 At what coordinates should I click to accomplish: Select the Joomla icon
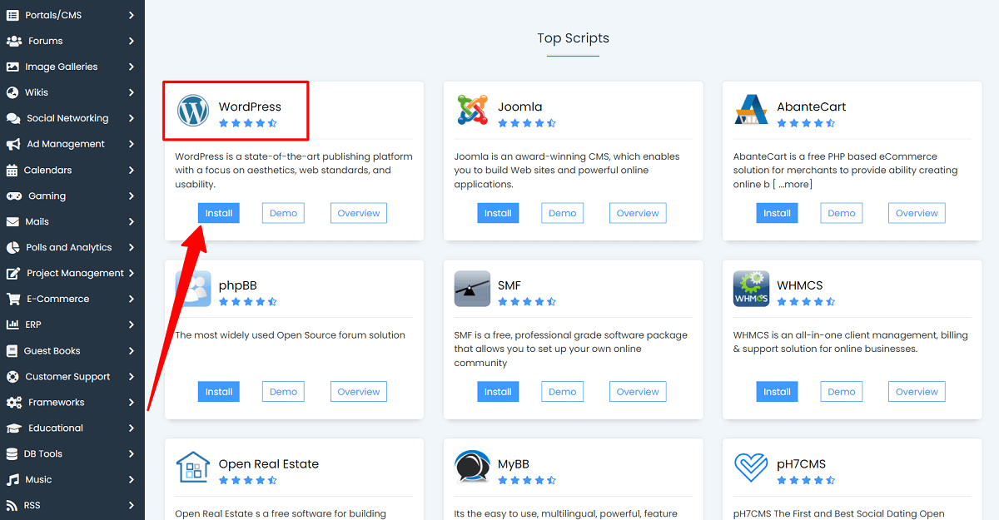pyautogui.click(x=472, y=110)
